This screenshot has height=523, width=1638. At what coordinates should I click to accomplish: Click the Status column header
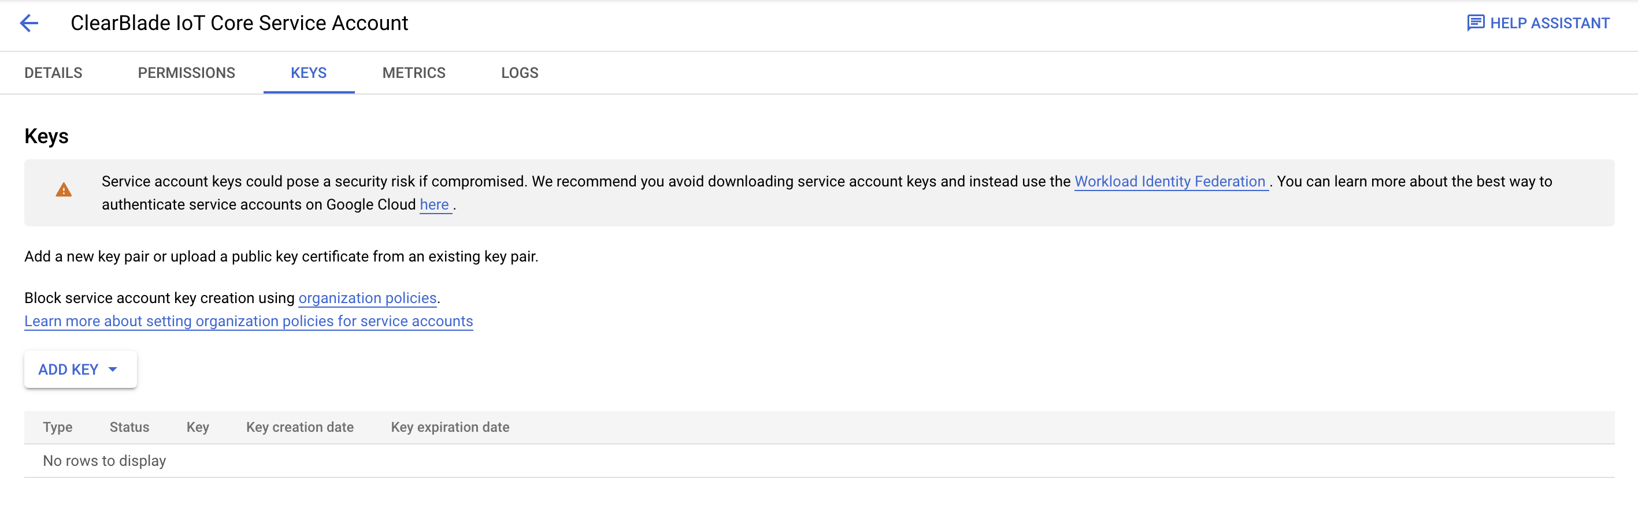[129, 427]
